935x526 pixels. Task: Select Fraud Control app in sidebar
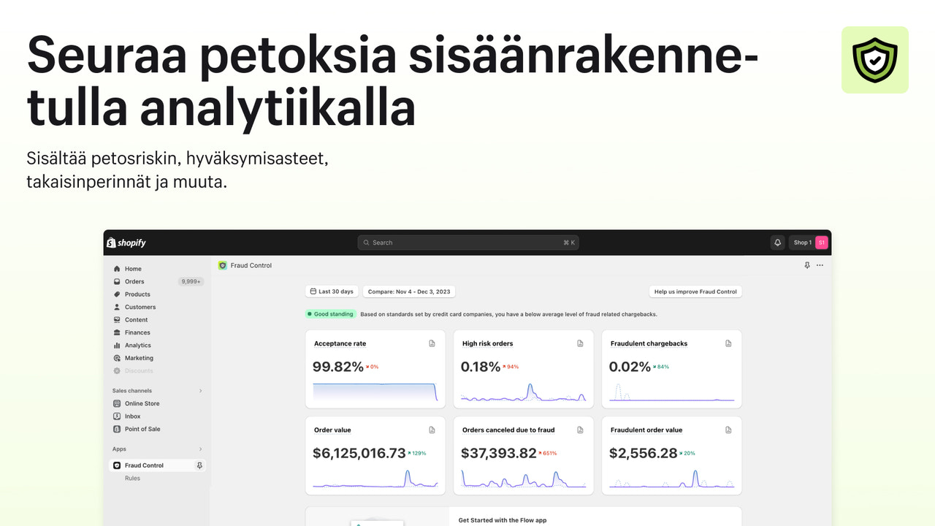point(158,465)
